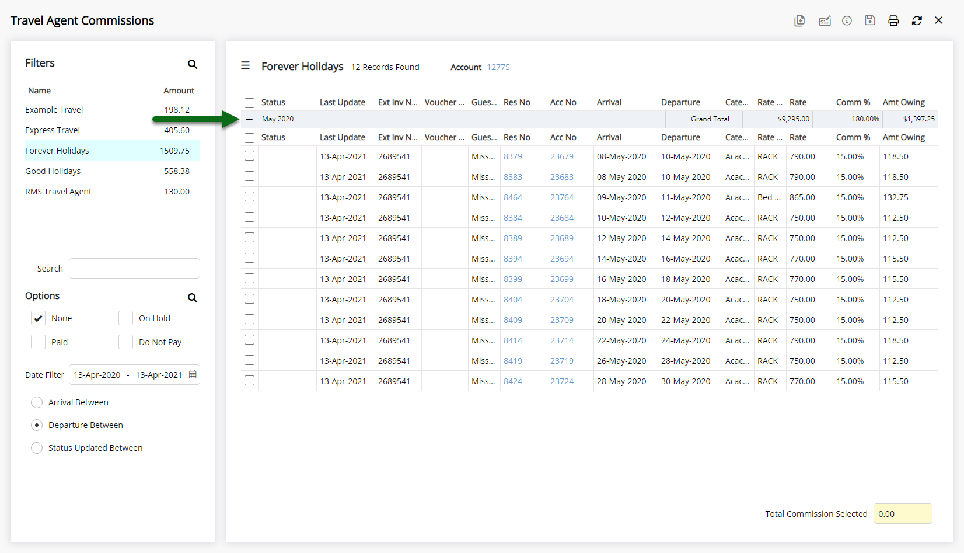Viewport: 964px width, 553px height.
Task: Open account number 23679 link
Action: pos(562,156)
